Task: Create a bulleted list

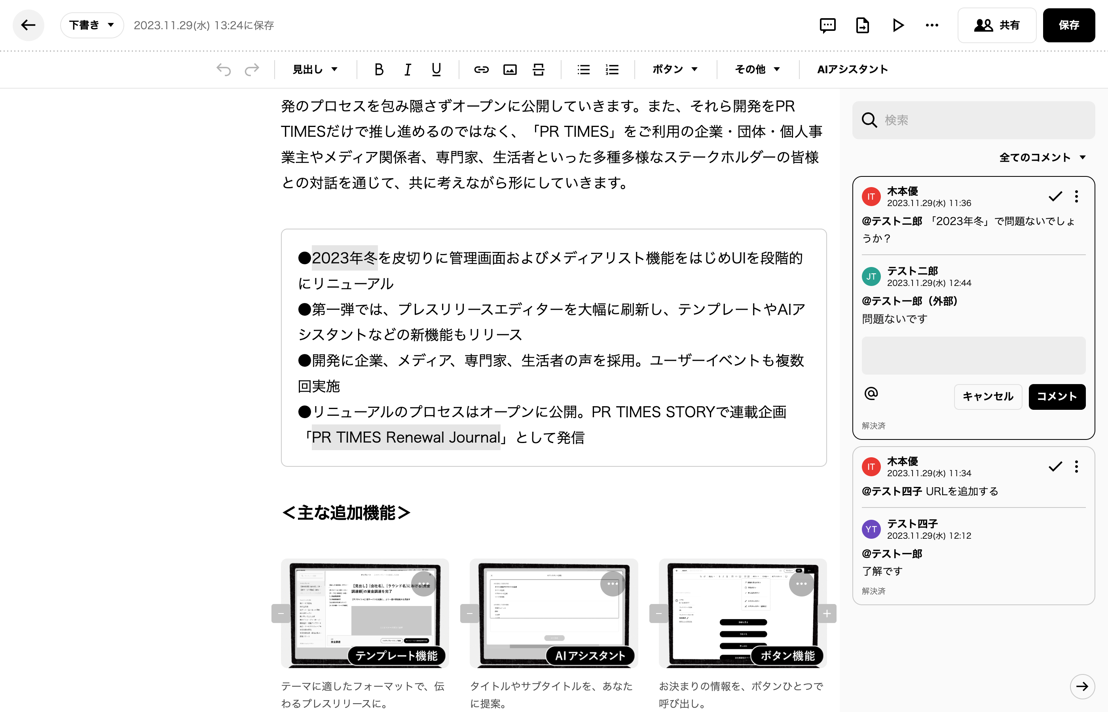Action: point(583,69)
